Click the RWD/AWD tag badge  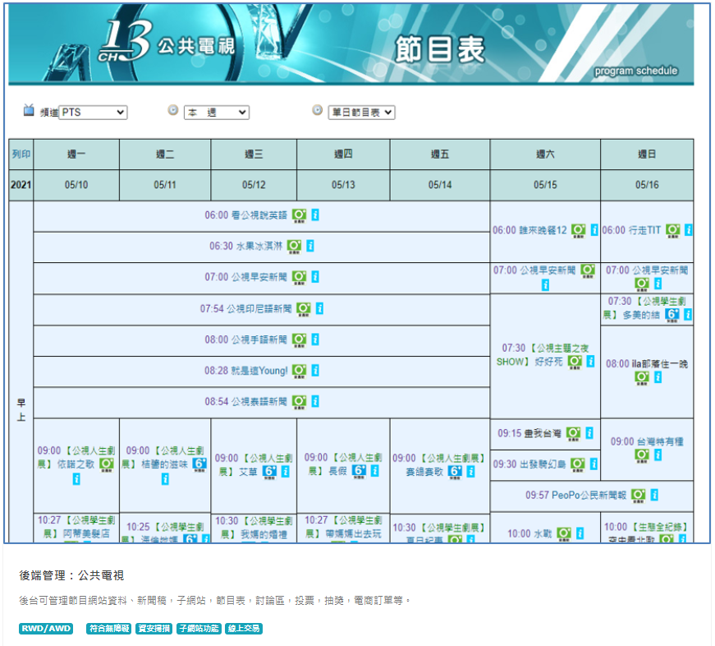(x=46, y=629)
